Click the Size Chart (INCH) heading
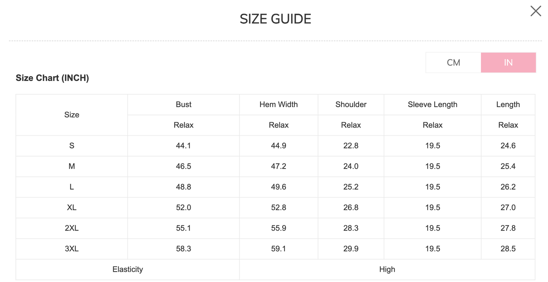This screenshot has width=548, height=282. point(52,78)
